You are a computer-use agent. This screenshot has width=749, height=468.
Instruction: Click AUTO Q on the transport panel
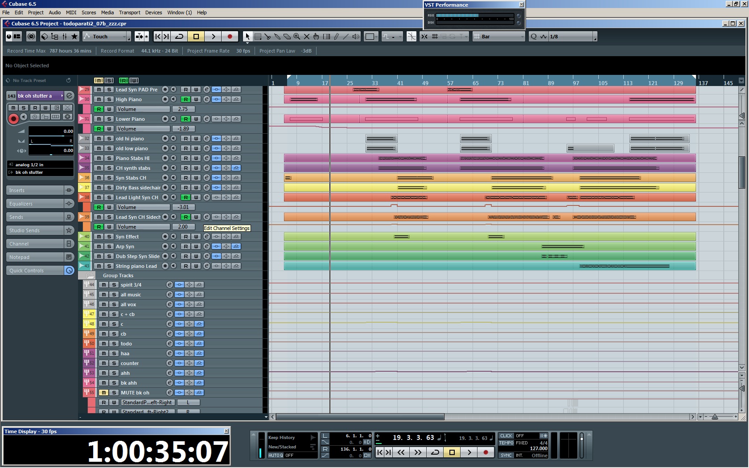[x=276, y=456]
